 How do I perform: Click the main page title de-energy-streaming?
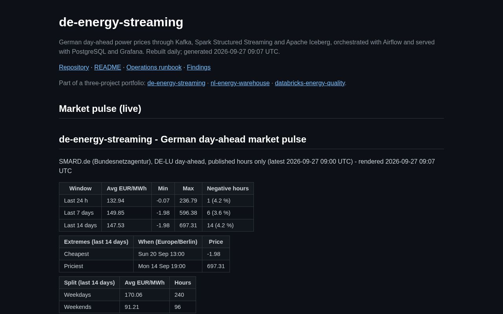click(121, 22)
